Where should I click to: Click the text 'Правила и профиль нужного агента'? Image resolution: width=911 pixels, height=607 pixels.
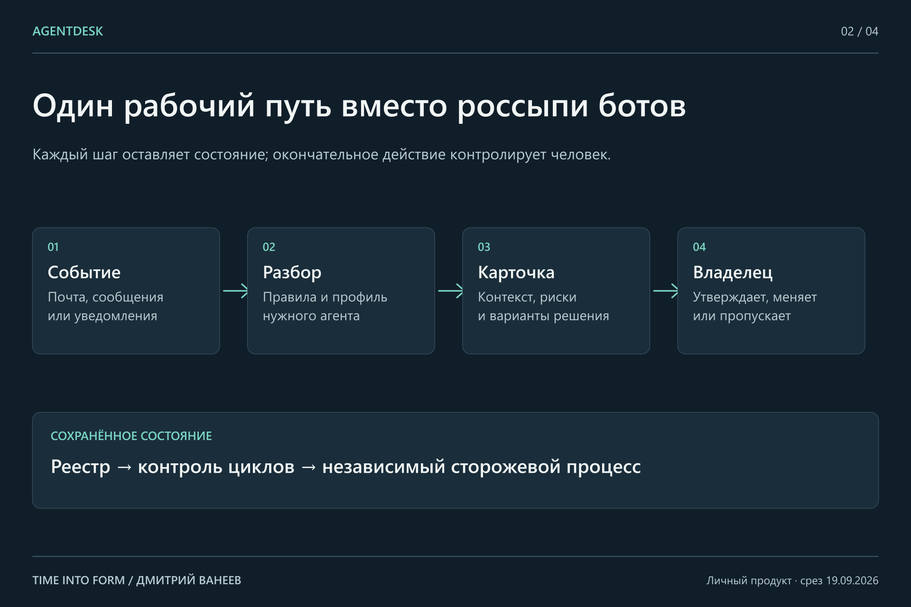325,306
